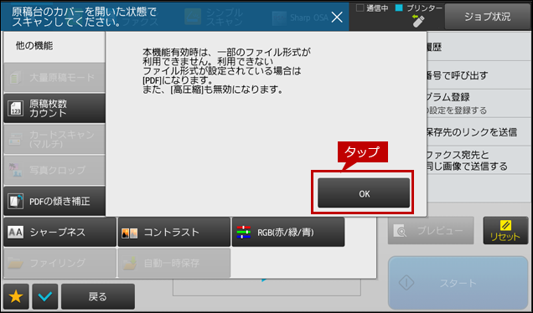Image resolution: width=533 pixels, height=313 pixels.
Task: Click the 他の機能 header label
Action: (34, 46)
